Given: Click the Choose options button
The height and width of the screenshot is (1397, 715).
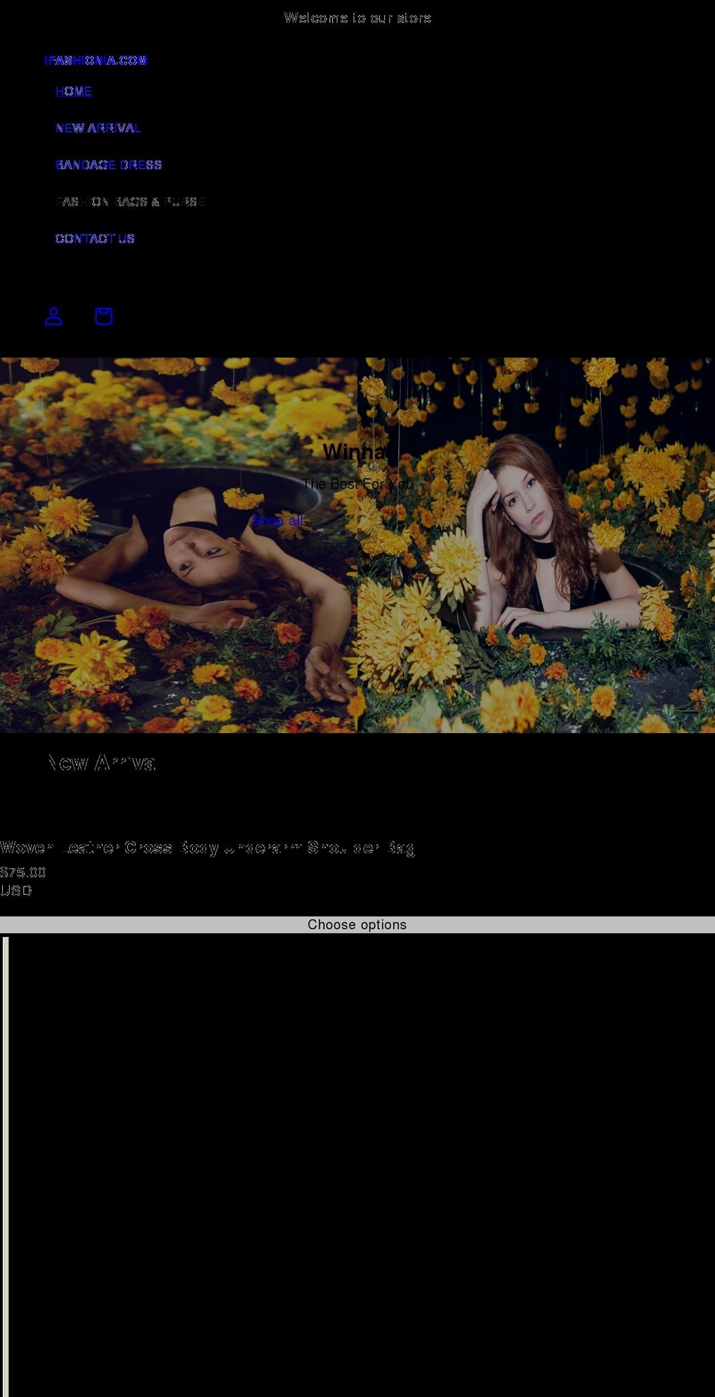Looking at the screenshot, I should (x=357, y=925).
